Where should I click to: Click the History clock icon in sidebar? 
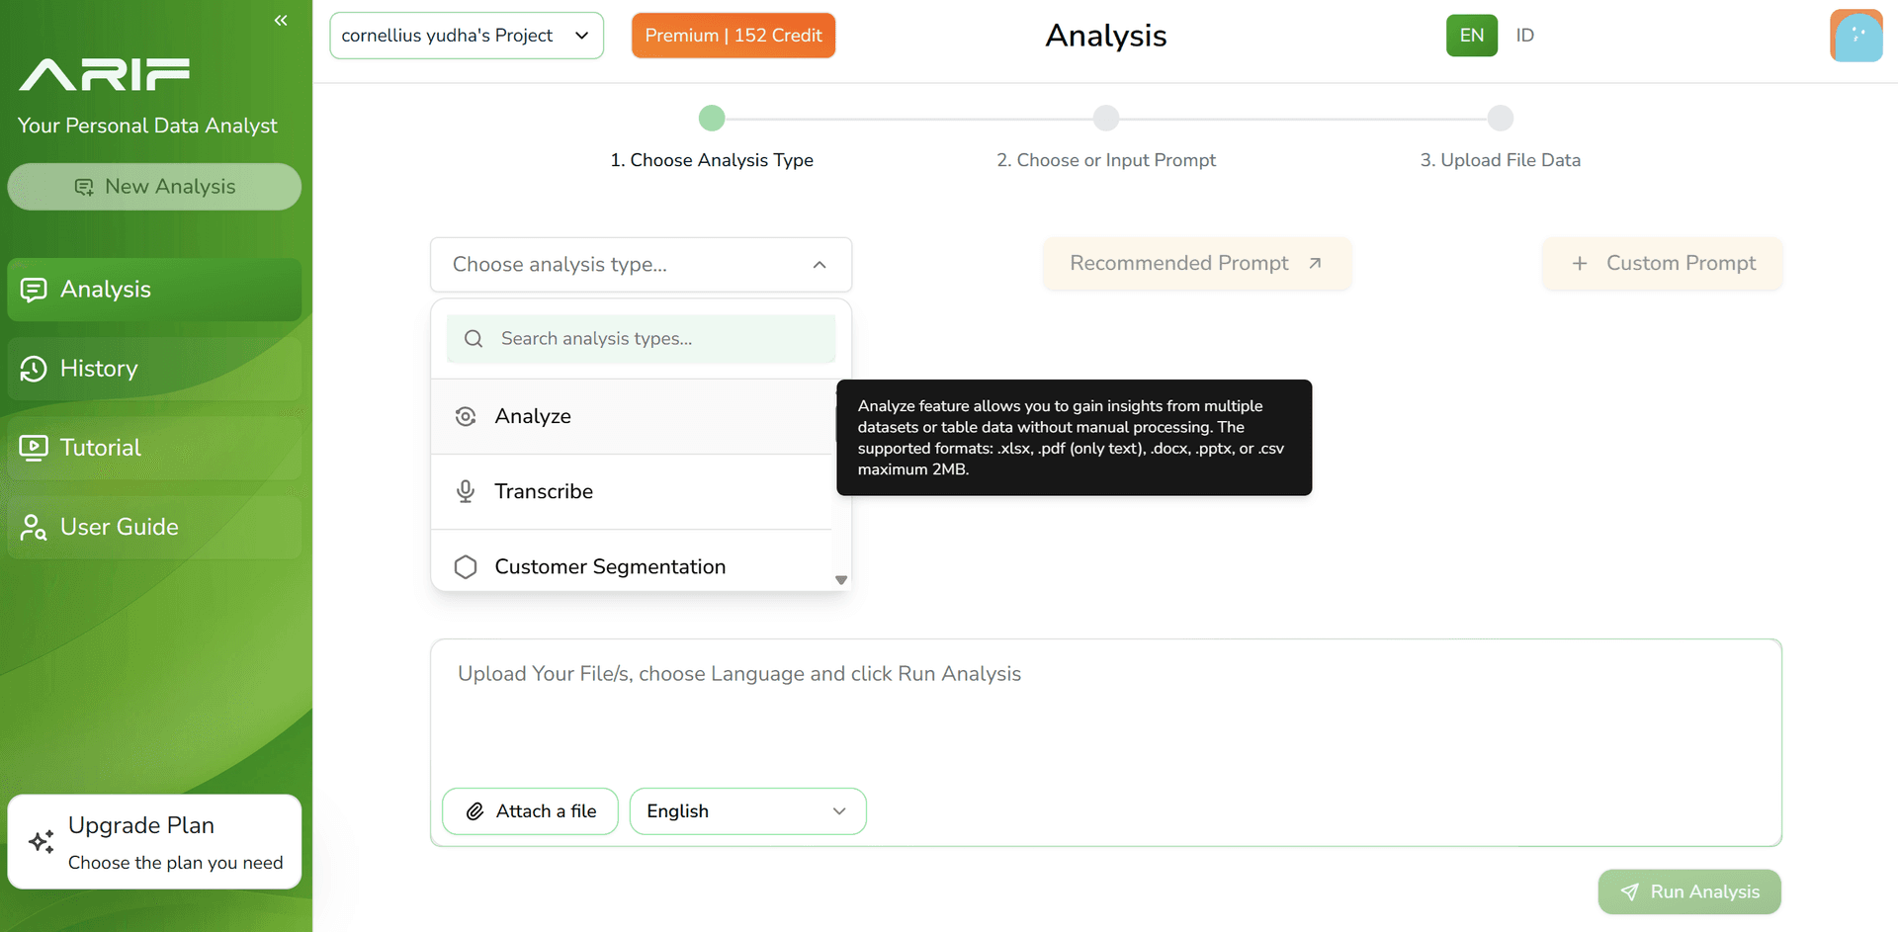coord(34,369)
